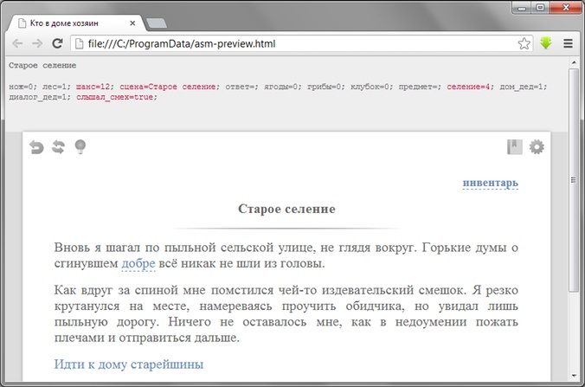The height and width of the screenshot is (387, 585).
Task: Click the 'Старое селение' heading
Action: [x=286, y=209]
